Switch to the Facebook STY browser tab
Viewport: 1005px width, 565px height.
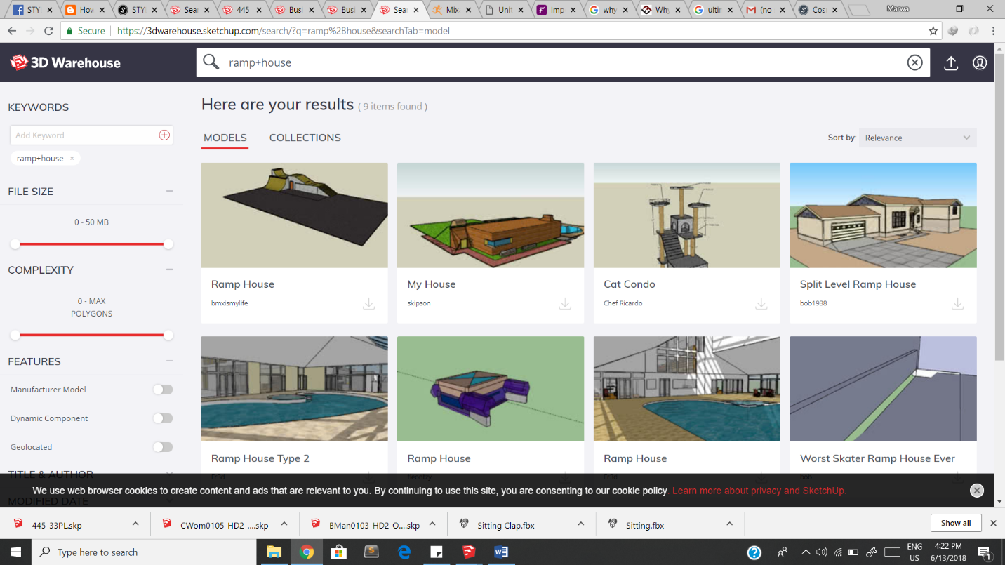coord(31,10)
